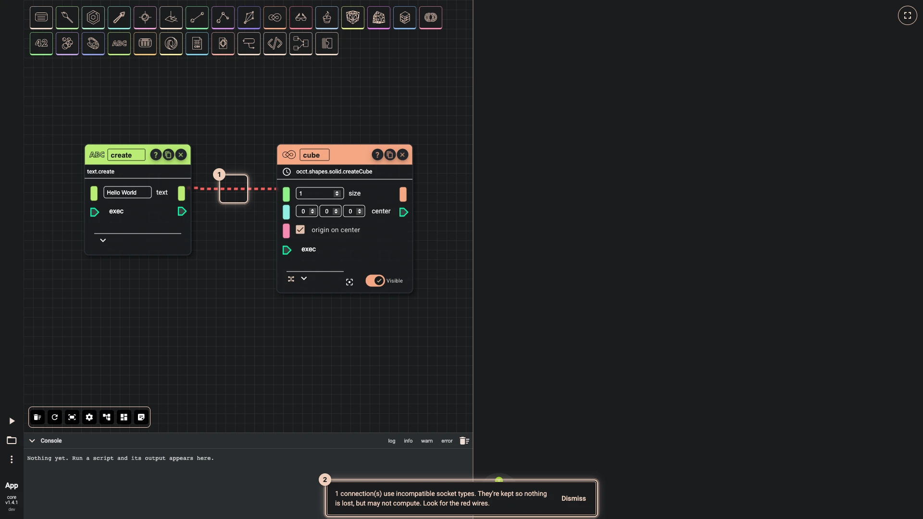The width and height of the screenshot is (923, 519).
Task: Open the CSV file category icon
Action: coord(197,44)
